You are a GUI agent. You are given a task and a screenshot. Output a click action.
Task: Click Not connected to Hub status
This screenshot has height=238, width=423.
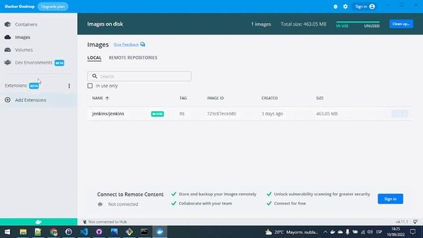[x=107, y=222]
